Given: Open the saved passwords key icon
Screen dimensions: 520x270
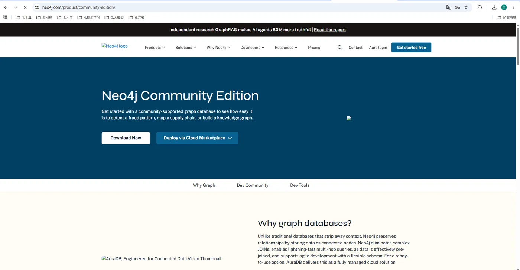Looking at the screenshot, I should (457, 7).
